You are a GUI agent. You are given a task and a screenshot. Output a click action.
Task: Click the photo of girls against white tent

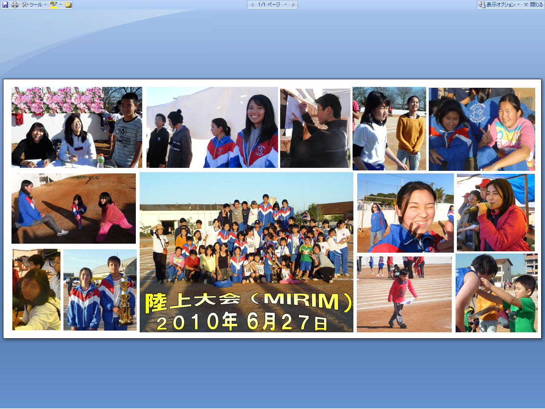coord(212,127)
